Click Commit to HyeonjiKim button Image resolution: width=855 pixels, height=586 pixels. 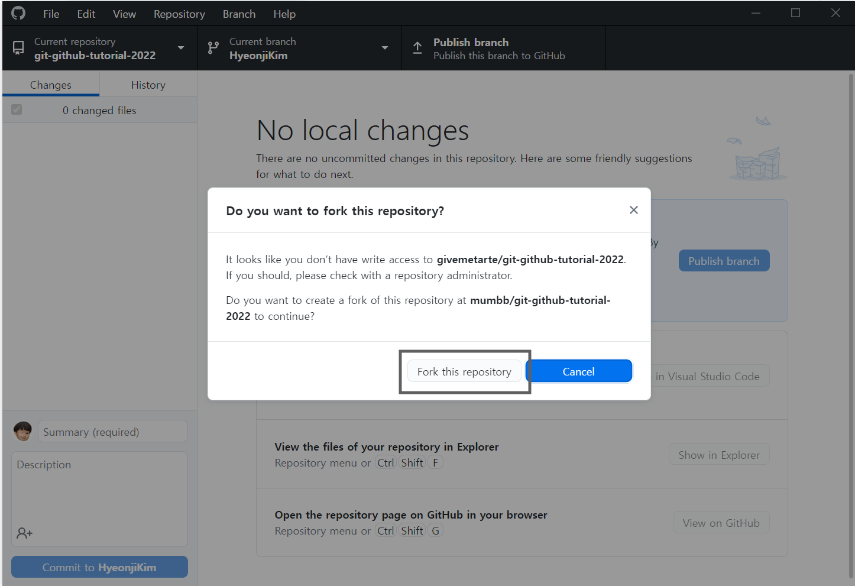point(99,567)
